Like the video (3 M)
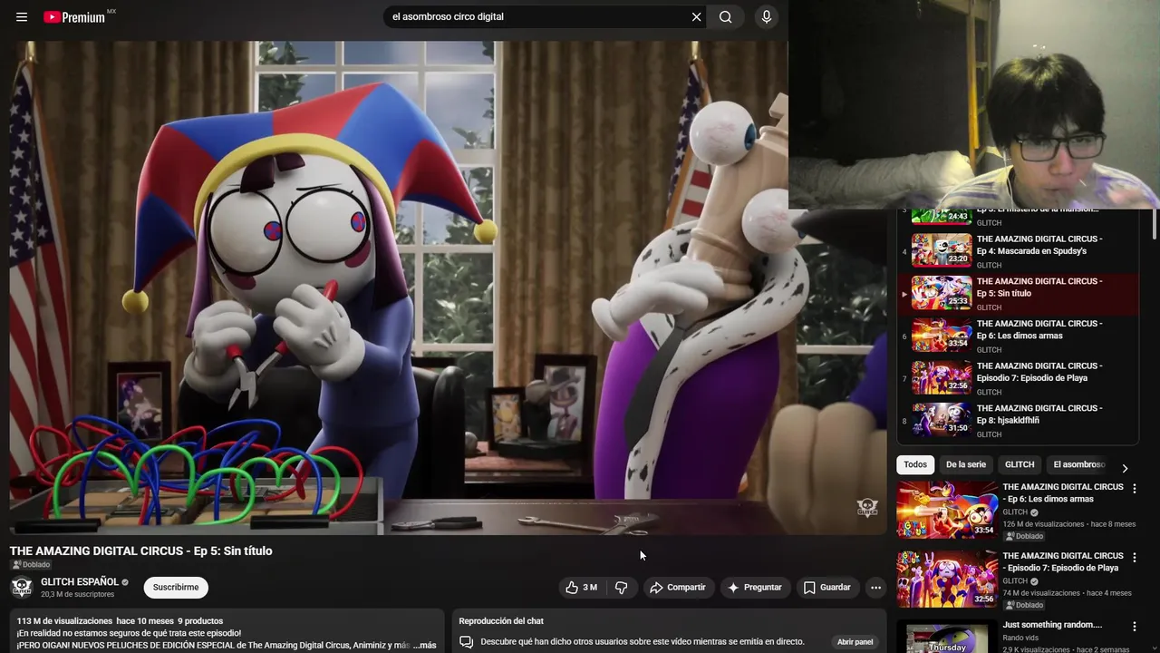Image resolution: width=1160 pixels, height=653 pixels. (581, 588)
